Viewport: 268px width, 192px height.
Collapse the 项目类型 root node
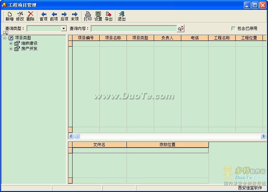pos(5,38)
